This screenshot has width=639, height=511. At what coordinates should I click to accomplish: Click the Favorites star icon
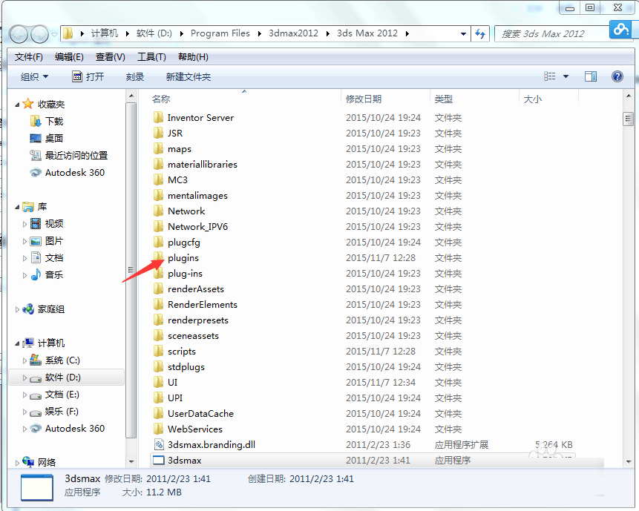pos(28,104)
